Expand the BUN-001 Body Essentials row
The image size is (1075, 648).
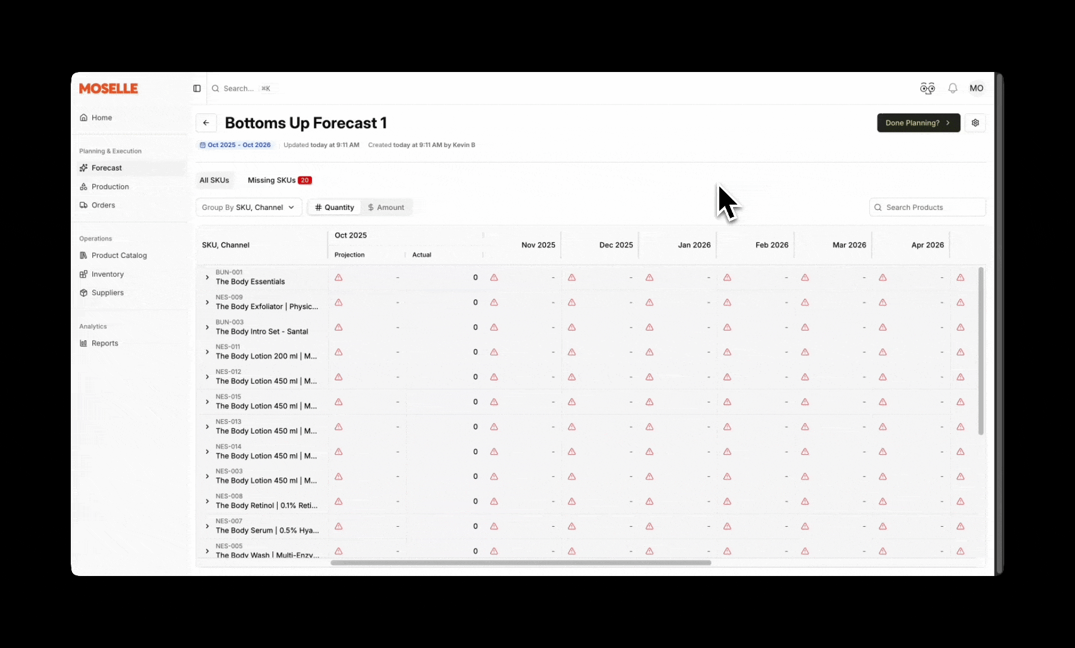pyautogui.click(x=207, y=277)
